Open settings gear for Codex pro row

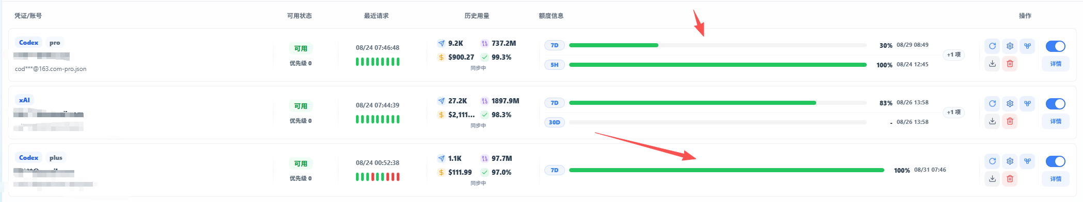(x=1010, y=46)
